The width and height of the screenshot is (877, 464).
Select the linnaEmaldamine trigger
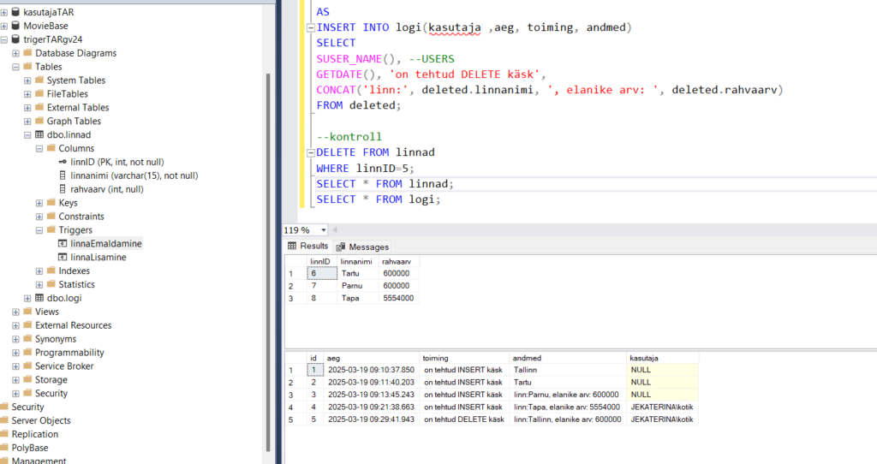click(x=106, y=244)
